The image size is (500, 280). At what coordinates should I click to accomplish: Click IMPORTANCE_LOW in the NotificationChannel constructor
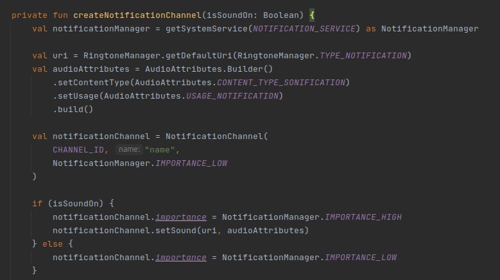(191, 163)
